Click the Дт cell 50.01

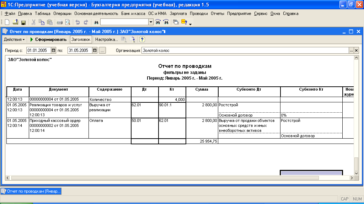coord(145,128)
